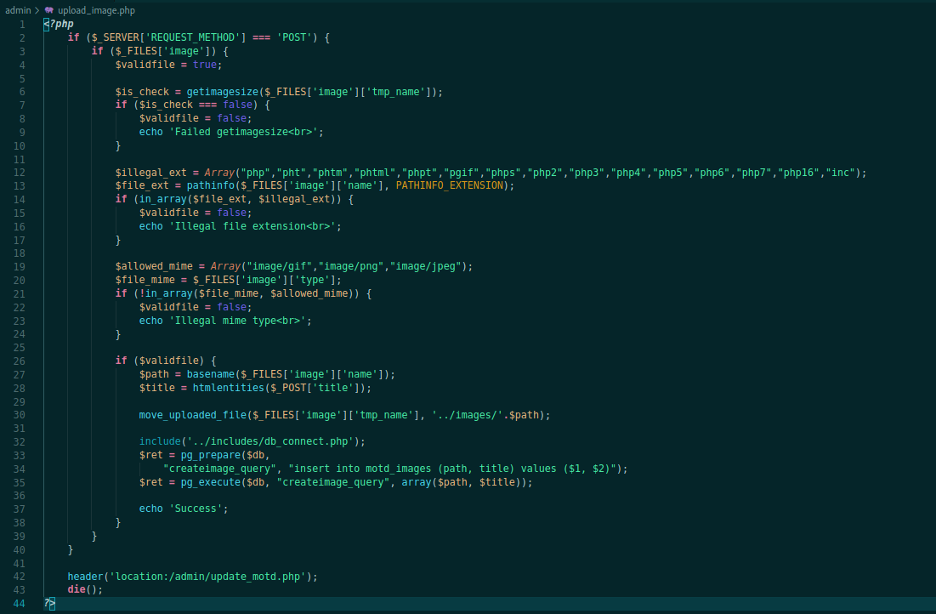Click the "image/jpeg" string

pos(426,266)
